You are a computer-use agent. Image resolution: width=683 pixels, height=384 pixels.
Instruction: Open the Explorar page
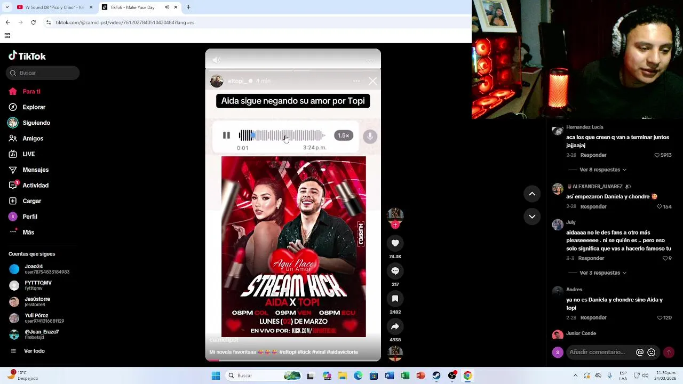(x=27, y=107)
